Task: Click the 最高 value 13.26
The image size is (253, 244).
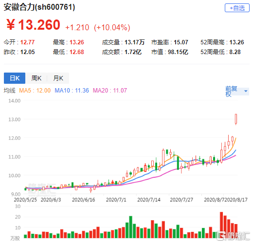Action: point(77,42)
